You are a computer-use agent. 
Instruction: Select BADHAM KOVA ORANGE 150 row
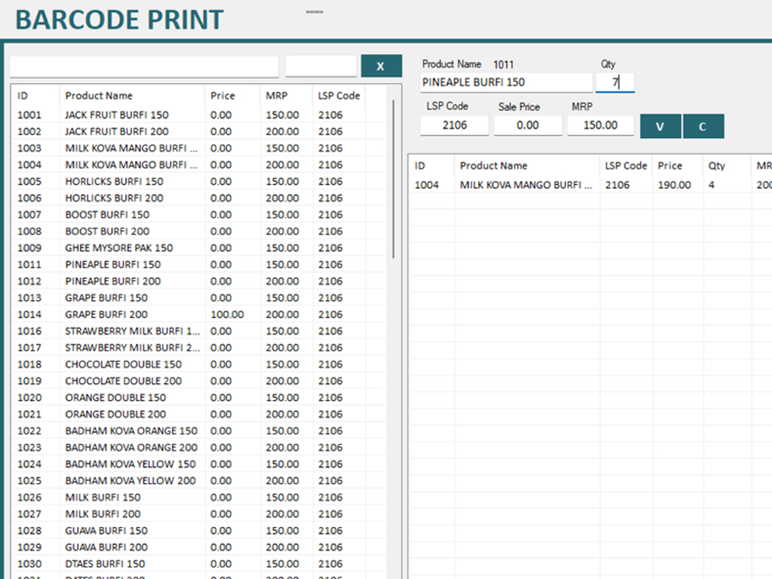(198, 430)
